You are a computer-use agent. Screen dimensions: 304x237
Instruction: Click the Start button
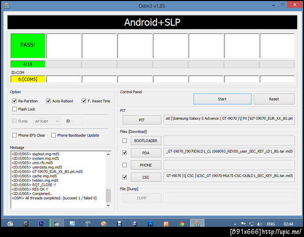pyautogui.click(x=222, y=99)
